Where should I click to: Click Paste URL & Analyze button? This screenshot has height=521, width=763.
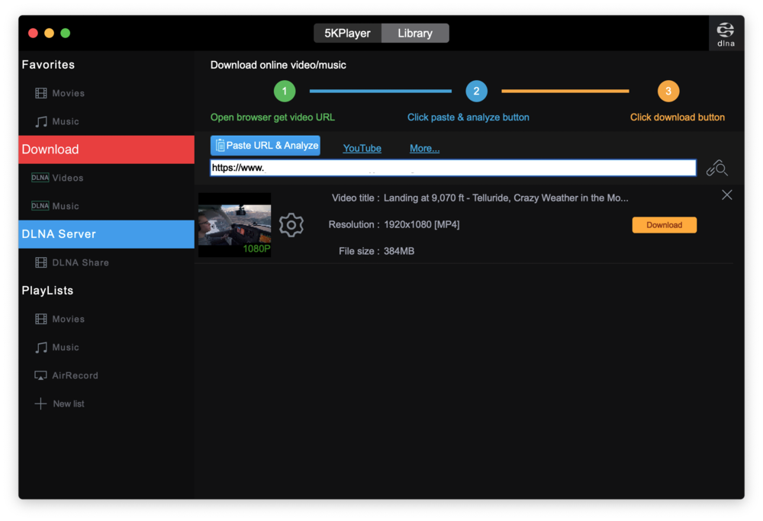[x=266, y=146]
